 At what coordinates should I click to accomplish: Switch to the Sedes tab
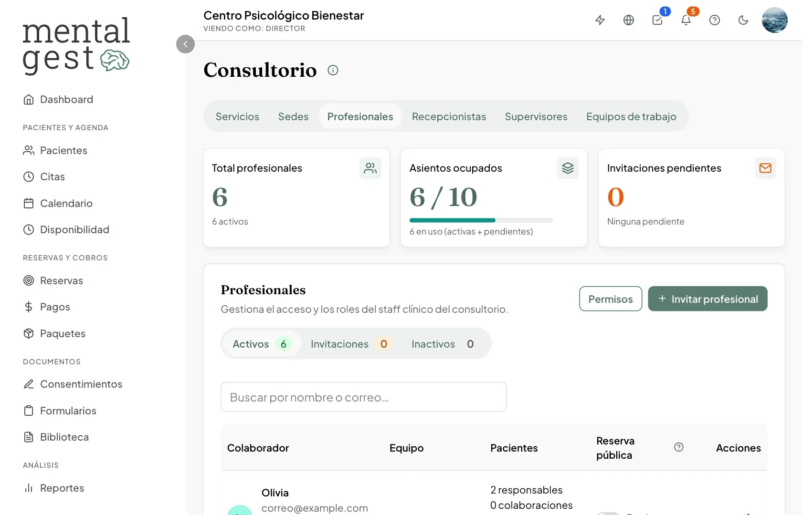tap(293, 116)
